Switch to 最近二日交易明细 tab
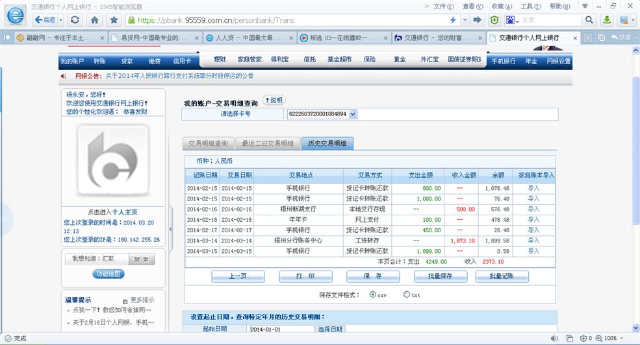Screen dimensions: 640x345 point(267,143)
